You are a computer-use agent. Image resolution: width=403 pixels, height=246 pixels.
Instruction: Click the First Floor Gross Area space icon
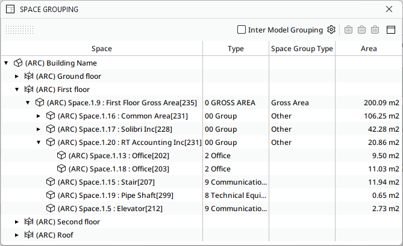pos(40,103)
